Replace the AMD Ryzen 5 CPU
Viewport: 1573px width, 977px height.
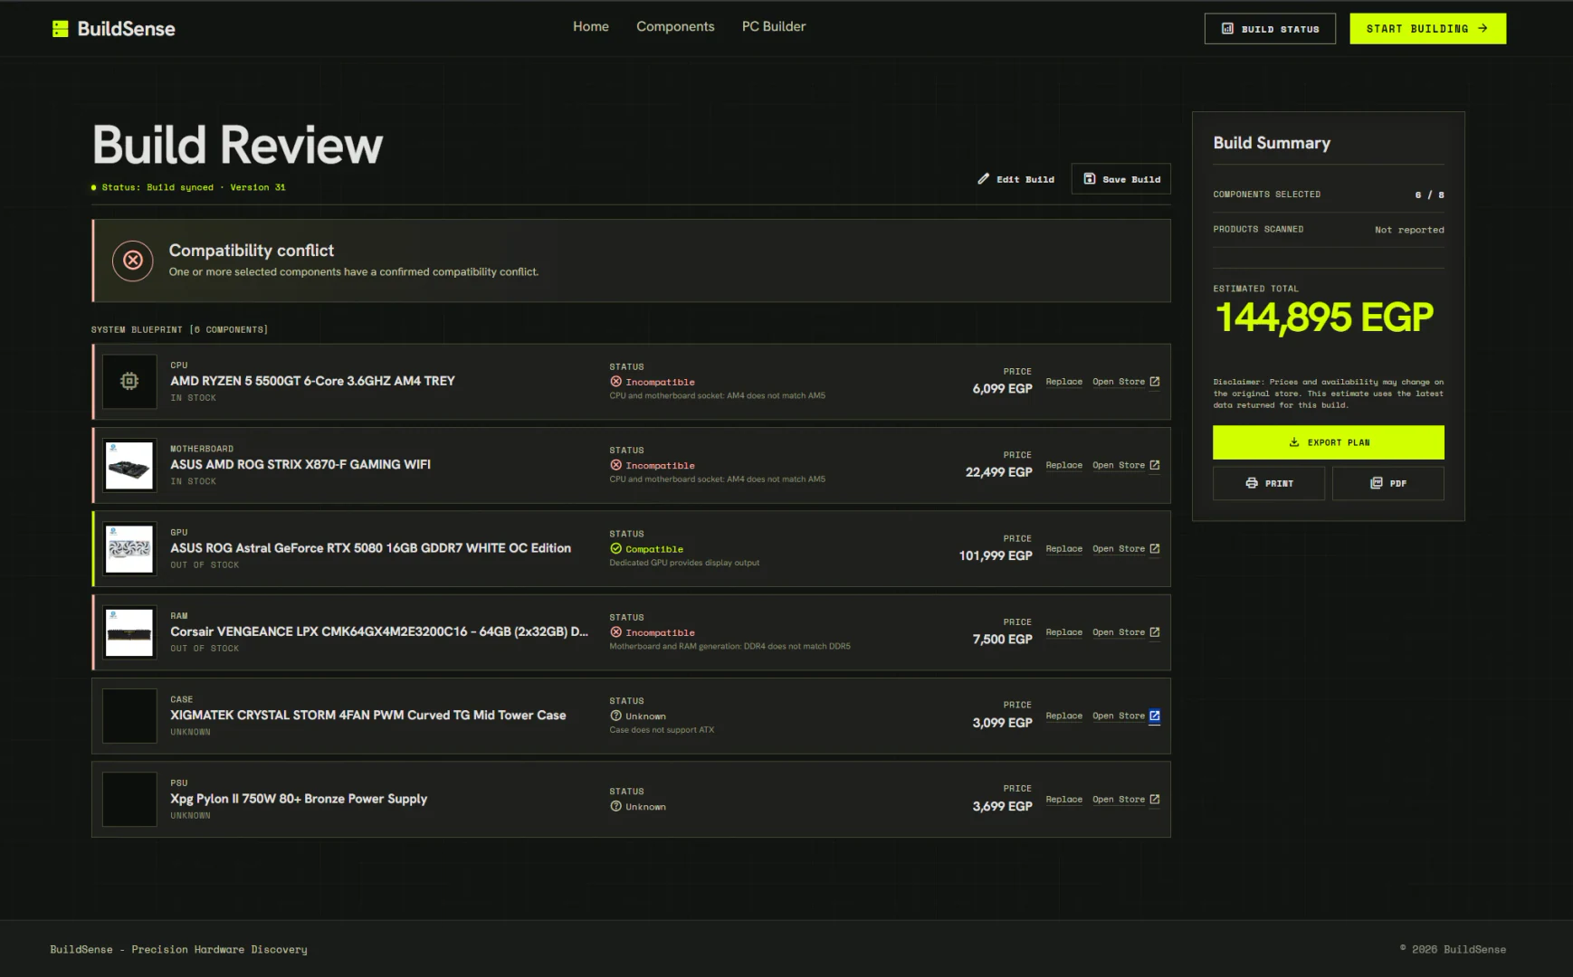(x=1063, y=382)
